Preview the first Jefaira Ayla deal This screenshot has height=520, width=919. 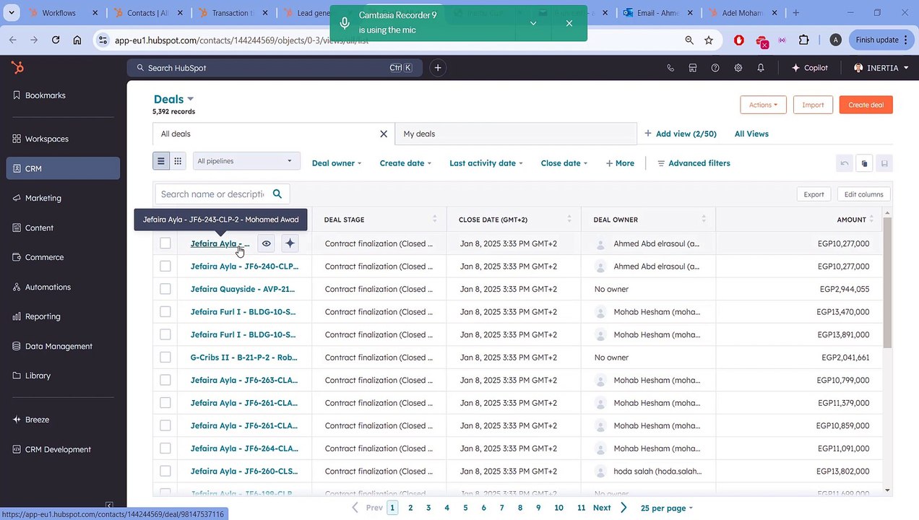pyautogui.click(x=266, y=243)
